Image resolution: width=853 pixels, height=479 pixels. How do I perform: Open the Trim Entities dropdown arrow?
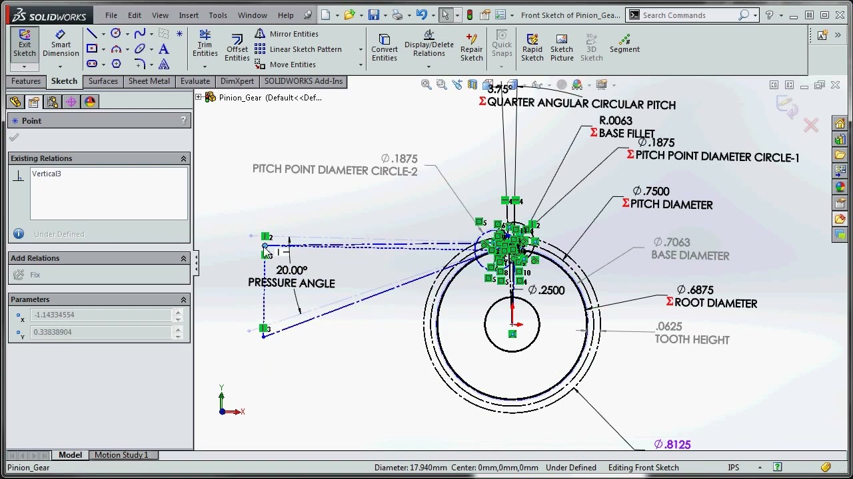click(205, 66)
